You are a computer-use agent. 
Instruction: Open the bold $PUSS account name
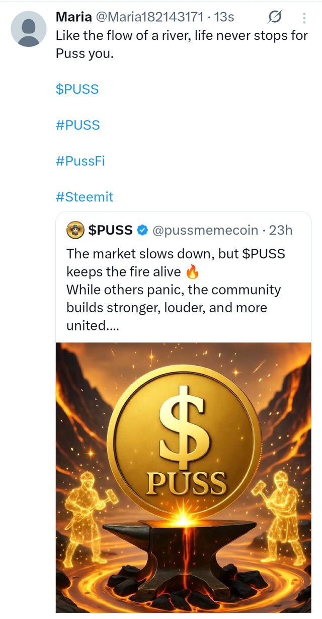[110, 231]
